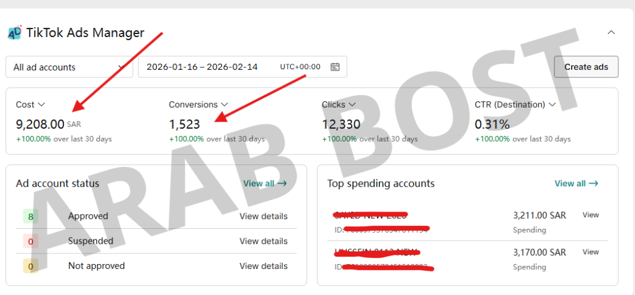Click the Top spending accounts heading
Viewport: 635px width, 295px height.
point(381,184)
